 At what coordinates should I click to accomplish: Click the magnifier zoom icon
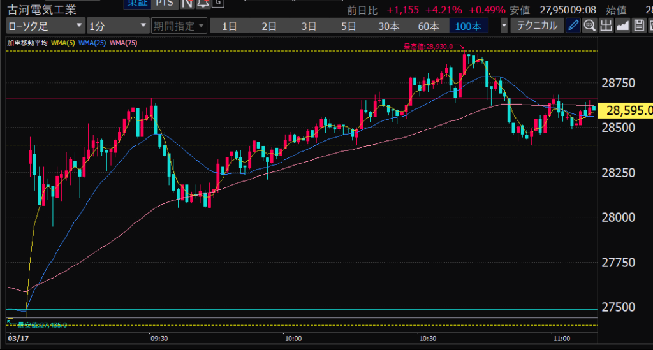click(590, 26)
